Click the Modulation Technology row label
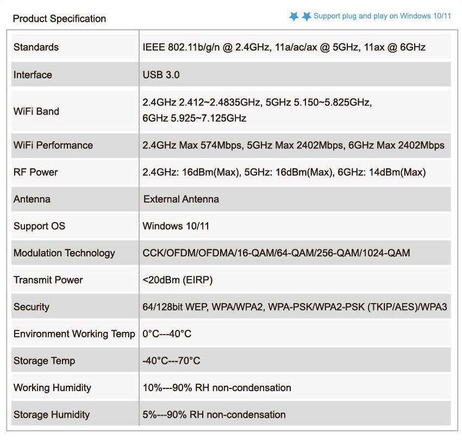The image size is (462, 440). coord(64,253)
